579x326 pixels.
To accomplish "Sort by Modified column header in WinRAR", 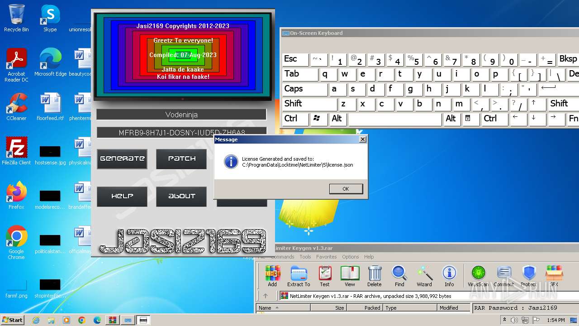I will point(454,308).
